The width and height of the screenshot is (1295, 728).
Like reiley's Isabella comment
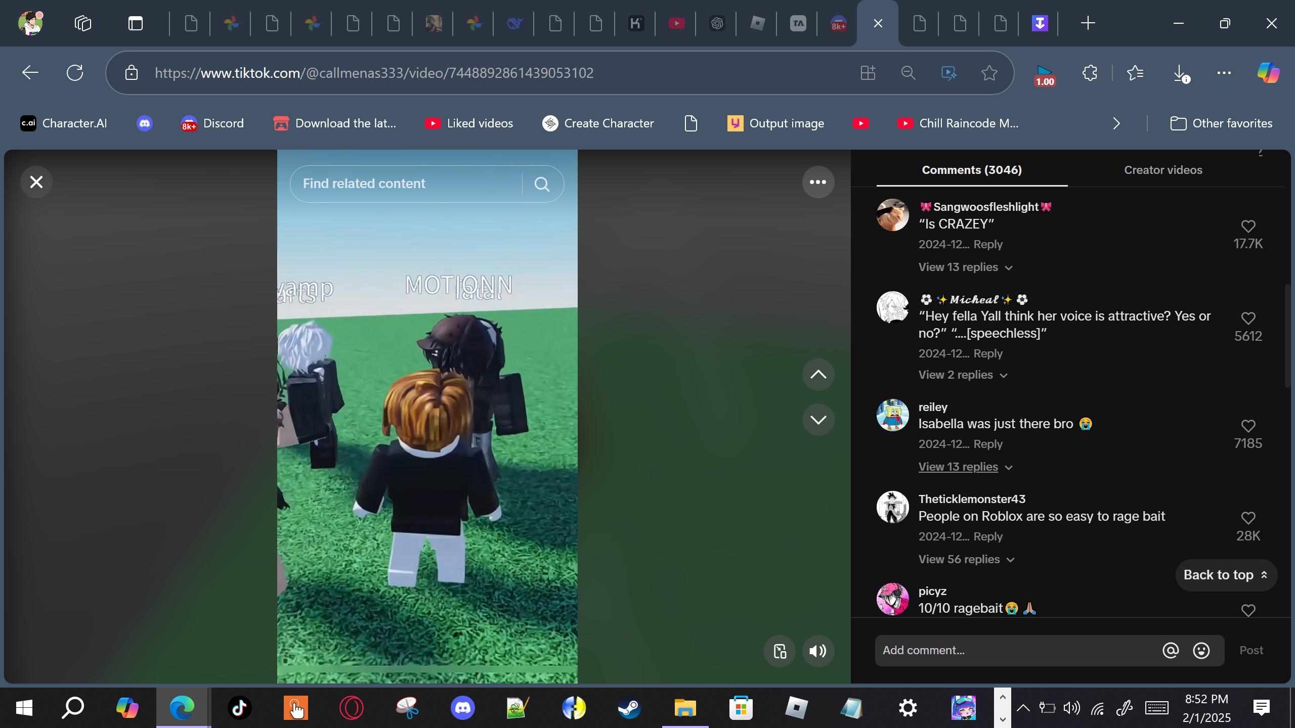[x=1247, y=426]
